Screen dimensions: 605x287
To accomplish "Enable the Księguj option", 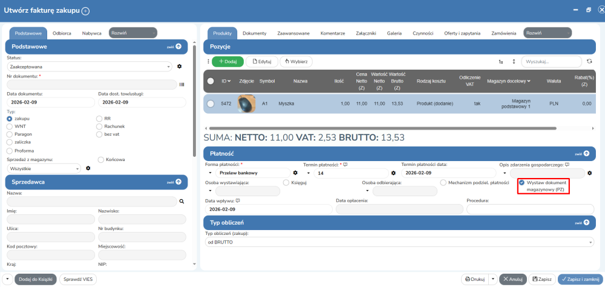I will (x=286, y=182).
